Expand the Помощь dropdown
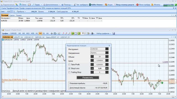The image size is (177, 99). (67, 5)
